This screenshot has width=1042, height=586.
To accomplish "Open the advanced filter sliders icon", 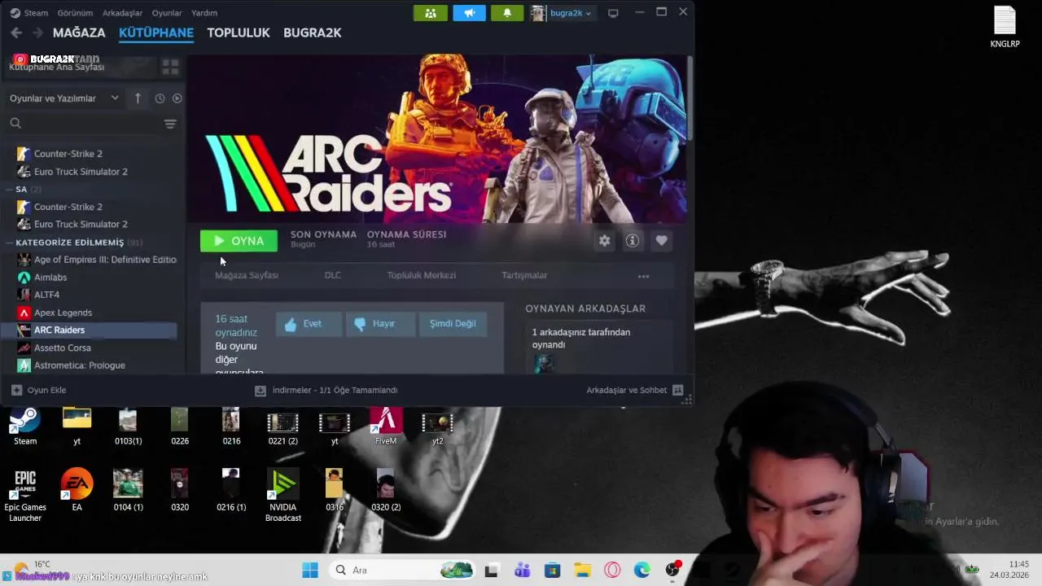I will pyautogui.click(x=170, y=124).
